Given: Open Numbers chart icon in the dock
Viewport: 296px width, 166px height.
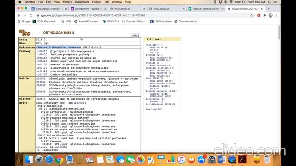Looking at the screenshot, I should 171,160.
